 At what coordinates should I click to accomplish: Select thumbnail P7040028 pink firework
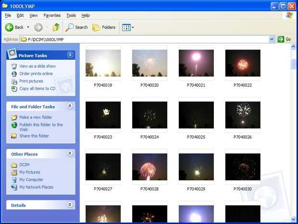[150, 167]
